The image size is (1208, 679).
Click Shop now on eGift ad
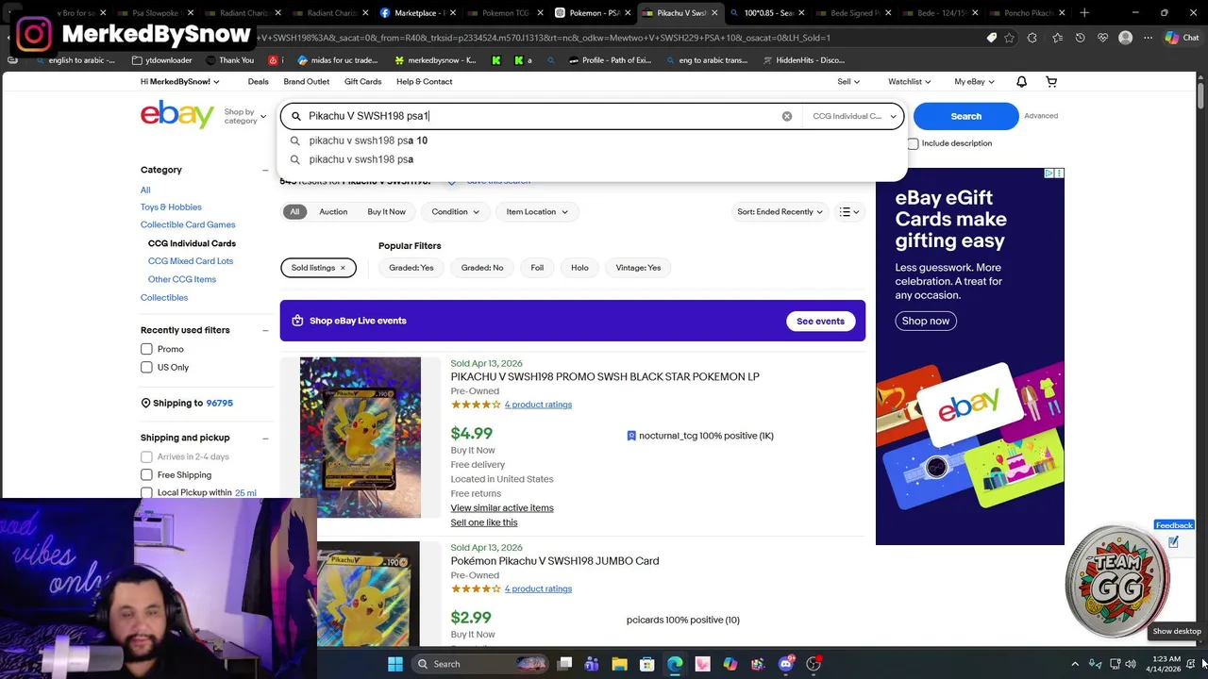[925, 321]
